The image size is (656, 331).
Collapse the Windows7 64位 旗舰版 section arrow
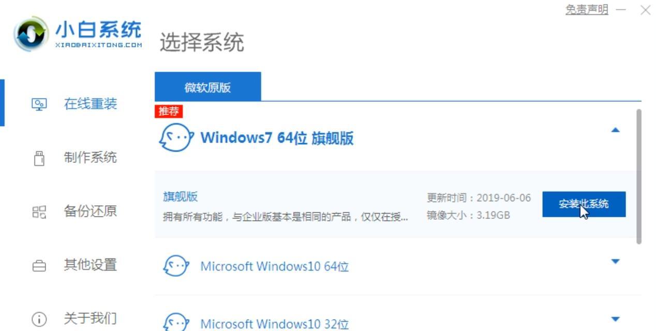(x=615, y=130)
